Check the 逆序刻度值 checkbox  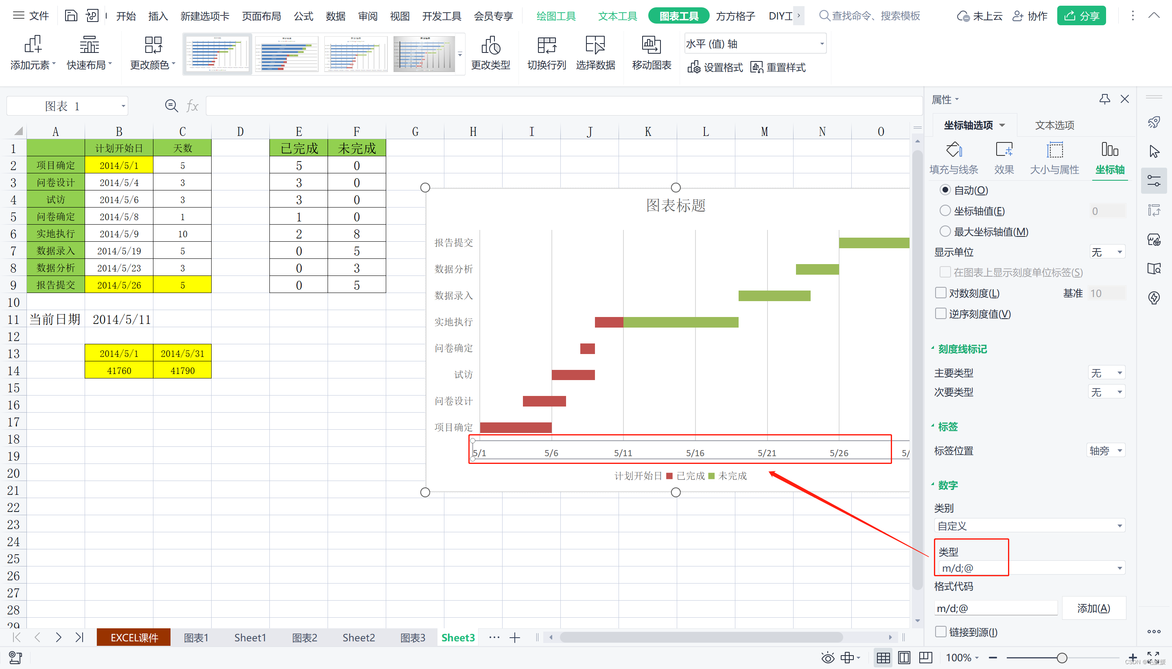pos(940,314)
